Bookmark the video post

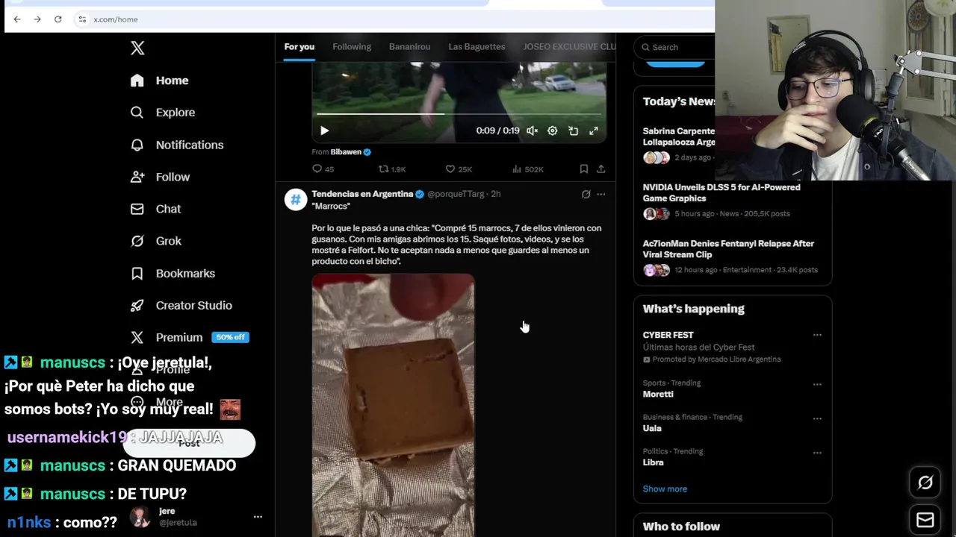(583, 169)
